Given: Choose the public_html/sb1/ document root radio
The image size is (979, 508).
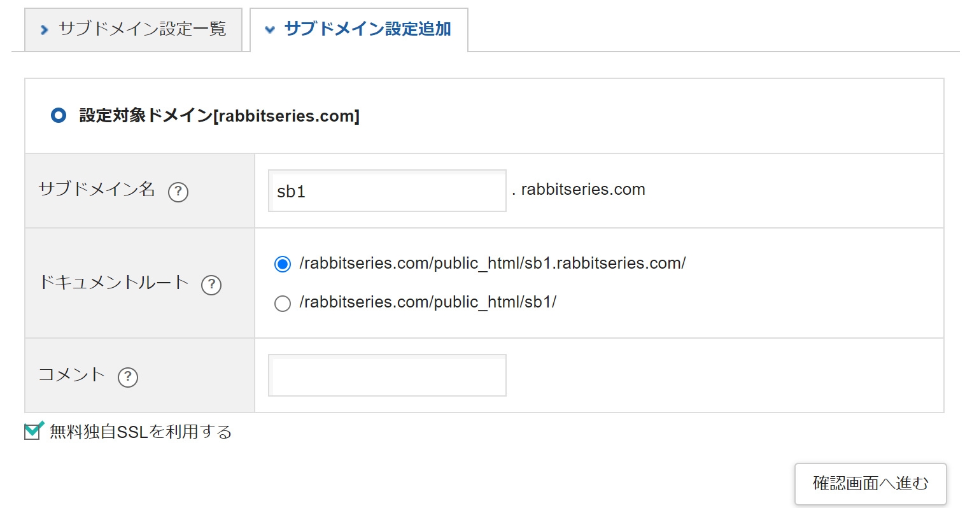Looking at the screenshot, I should tap(283, 304).
